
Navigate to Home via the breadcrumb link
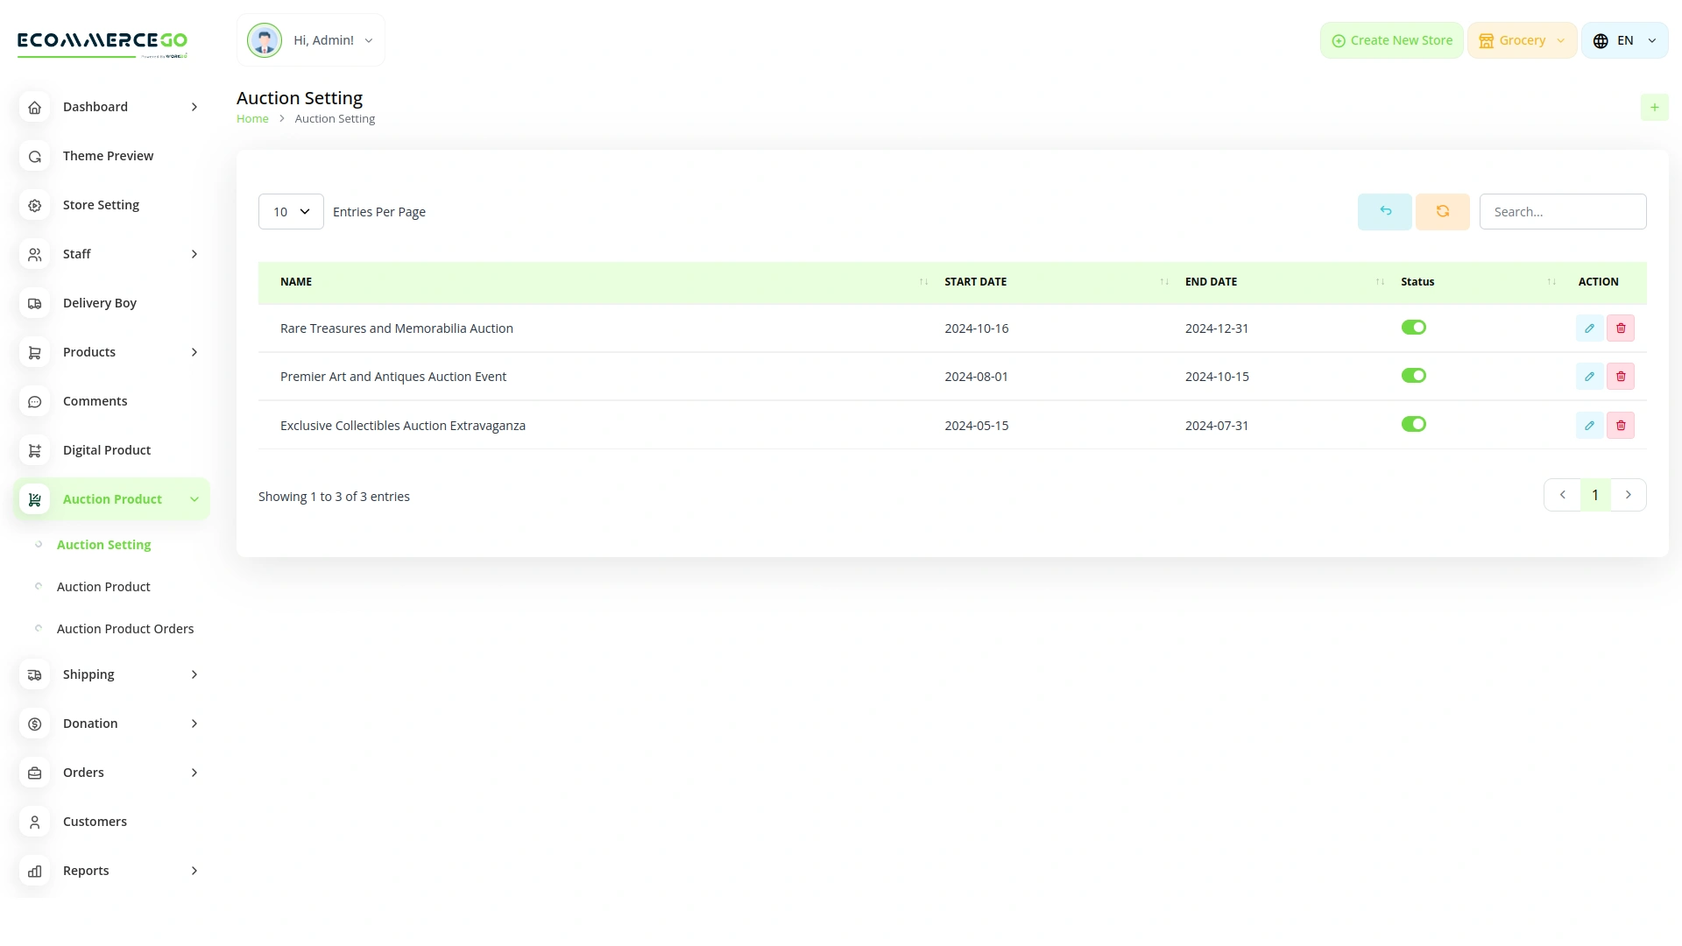pos(252,118)
